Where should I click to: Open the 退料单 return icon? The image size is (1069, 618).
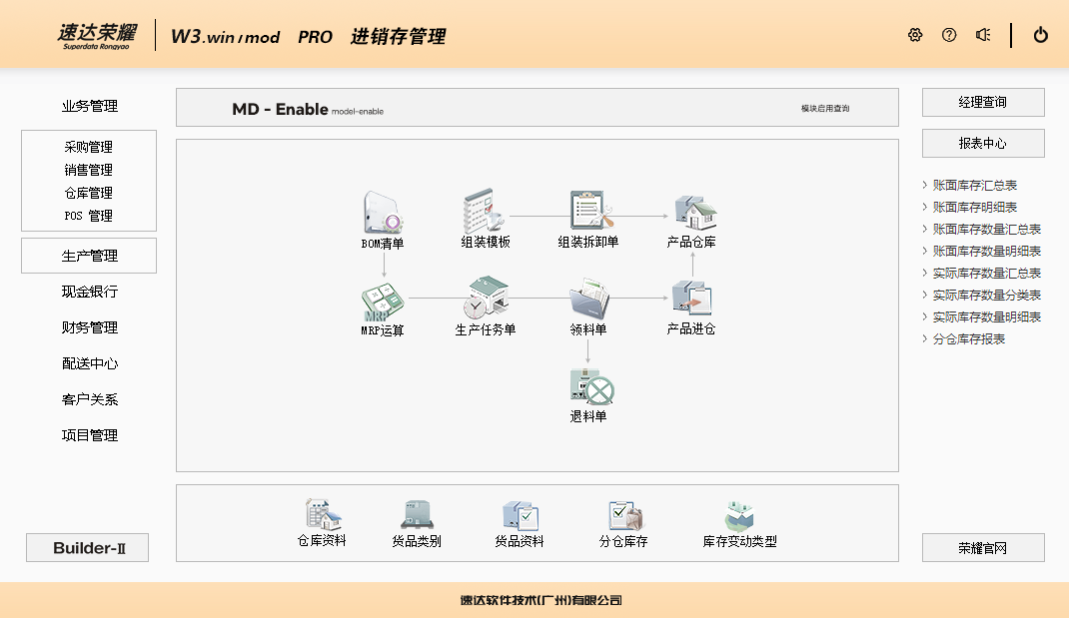tap(588, 386)
